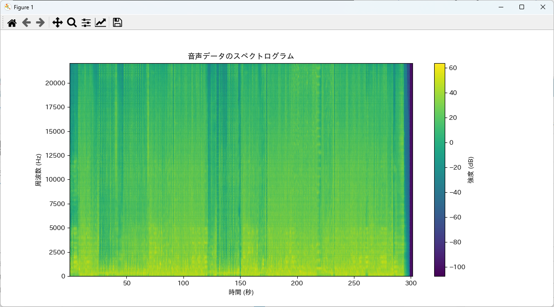Open the Configure Subplots sliders
The width and height of the screenshot is (554, 307).
(86, 22)
